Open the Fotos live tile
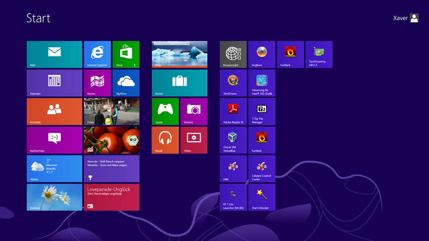 [x=112, y=111]
